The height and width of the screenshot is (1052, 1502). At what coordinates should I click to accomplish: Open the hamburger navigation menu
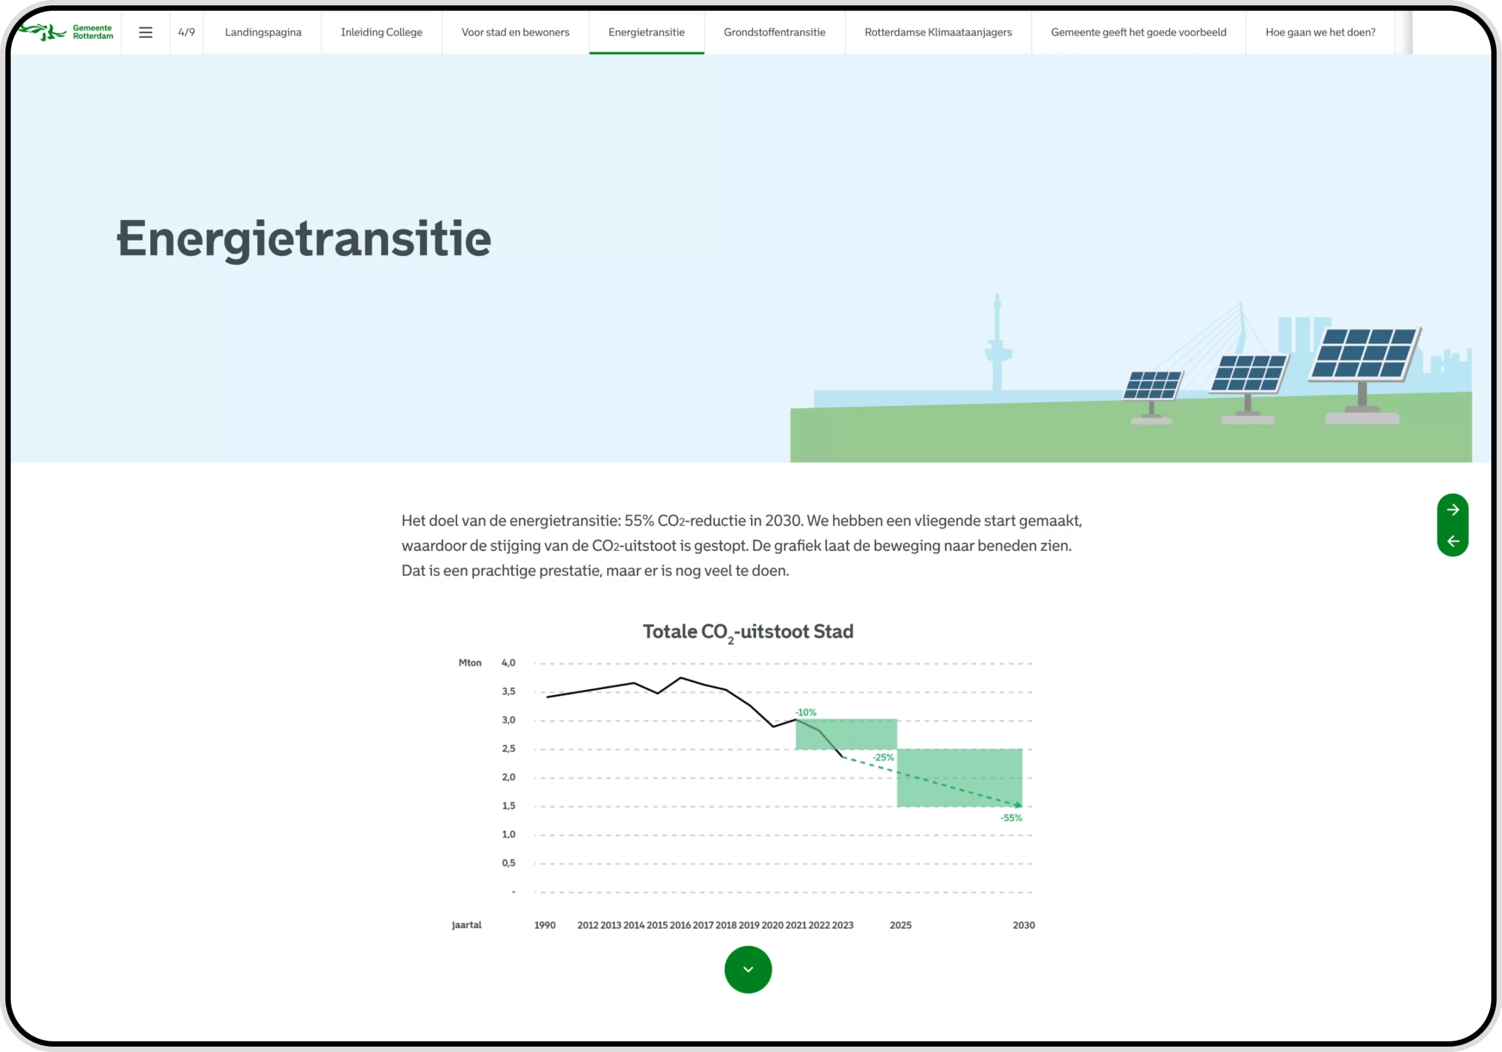coord(146,32)
